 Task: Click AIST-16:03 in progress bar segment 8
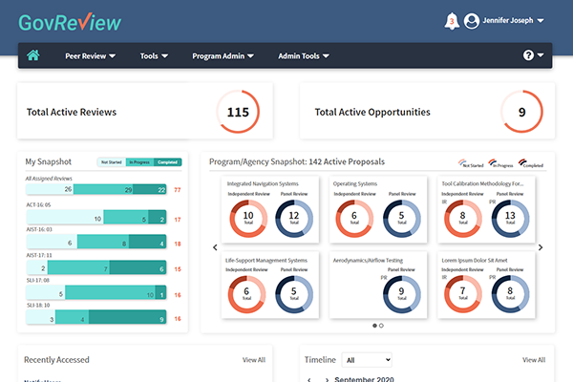(103, 242)
